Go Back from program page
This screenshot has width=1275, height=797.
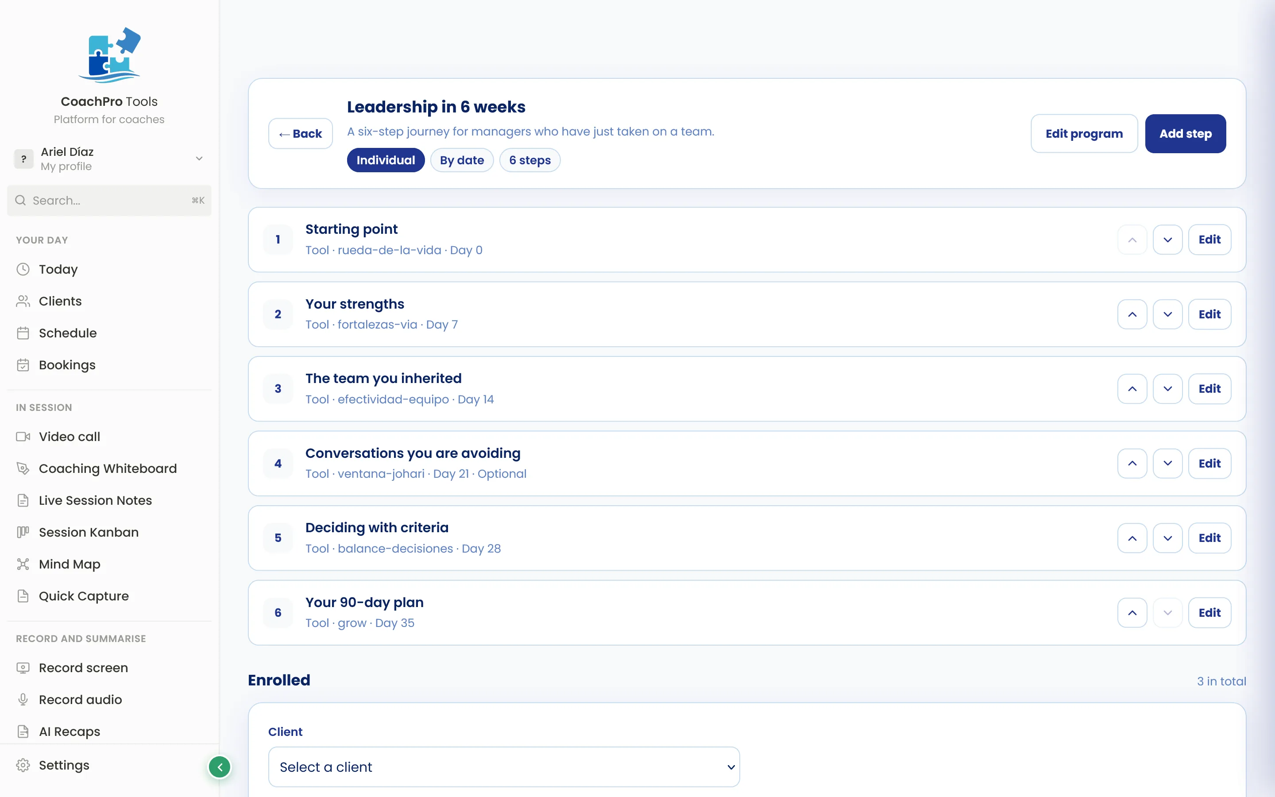pos(300,134)
